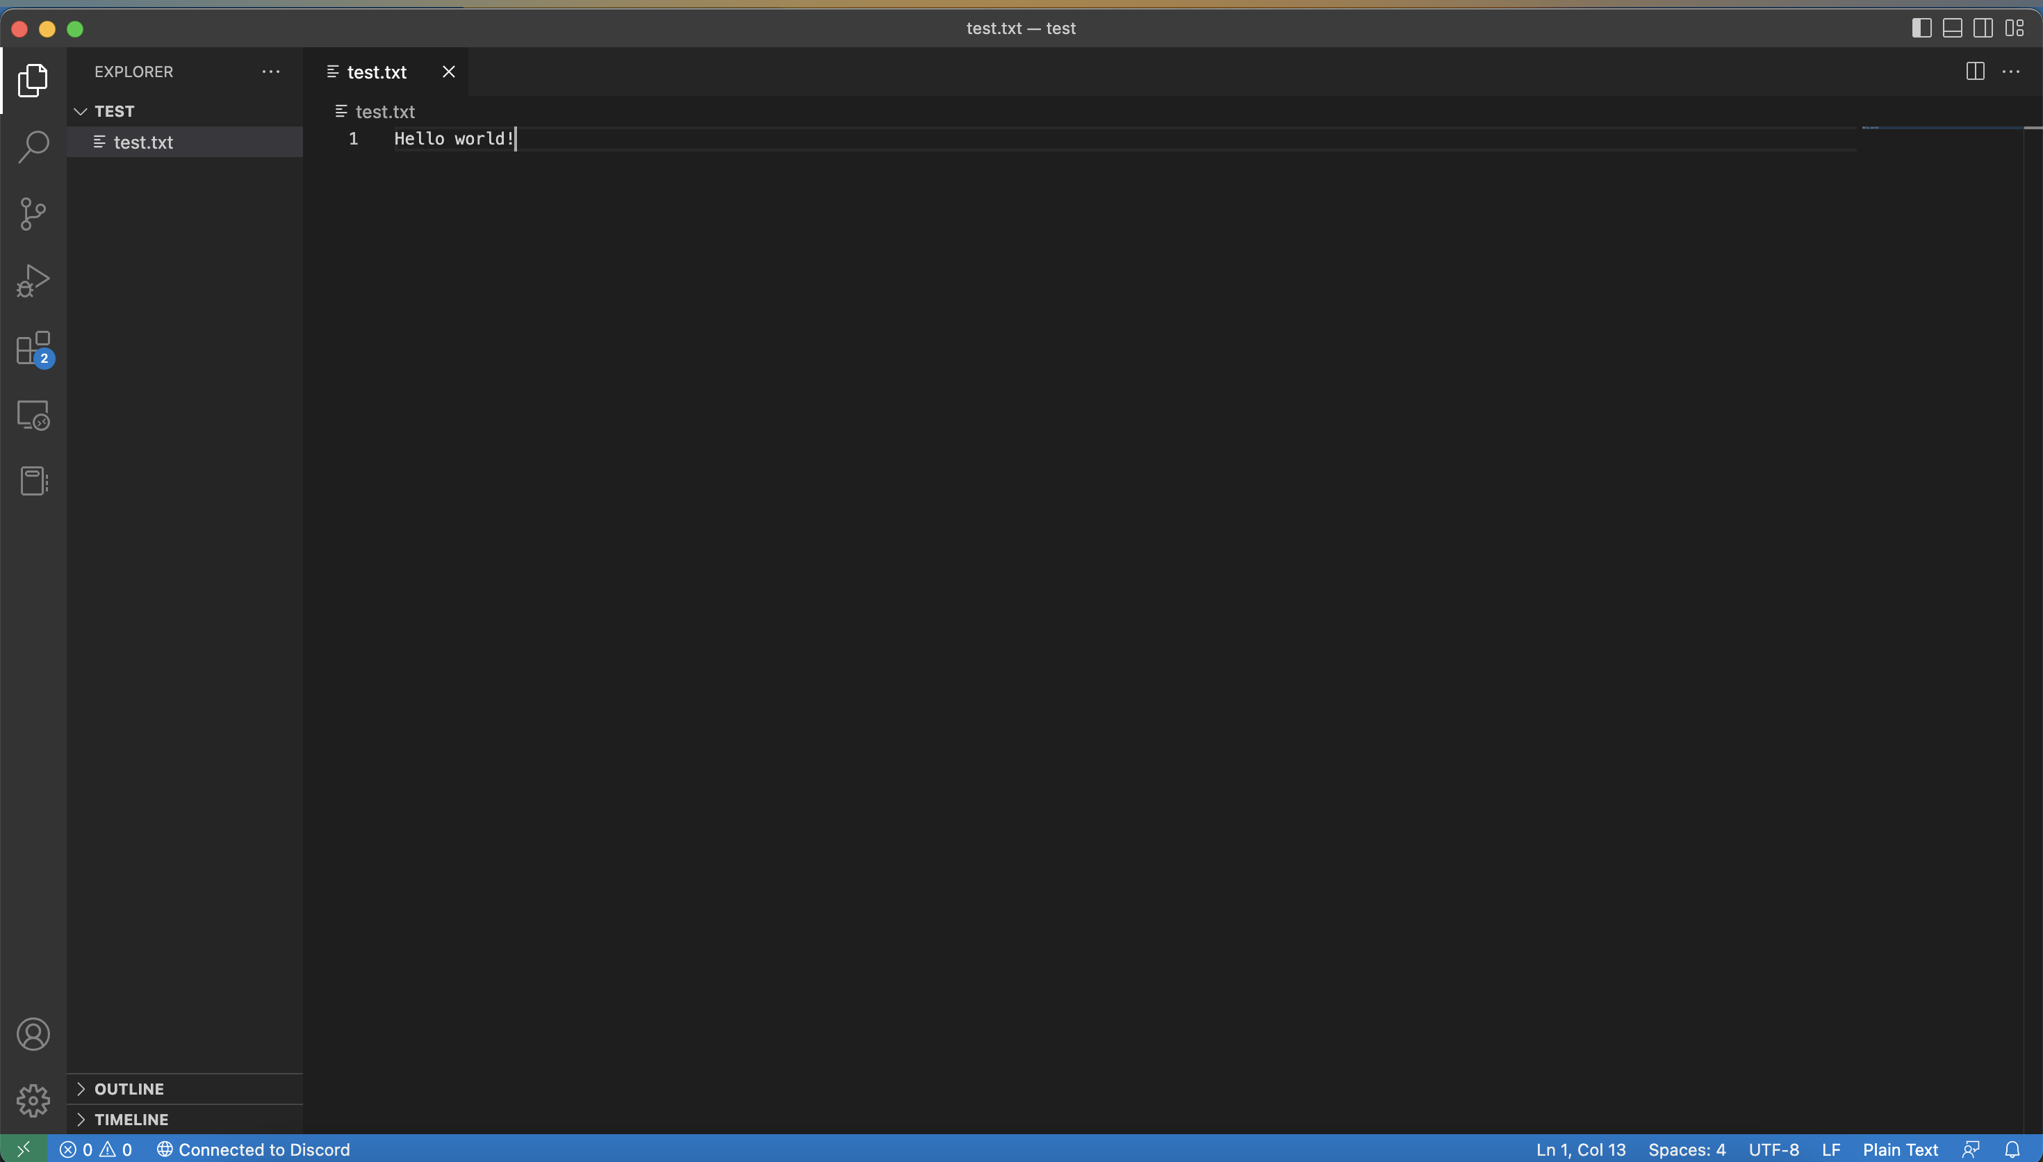Open the Search view in the activity bar
The image size is (2043, 1162).
[33, 147]
